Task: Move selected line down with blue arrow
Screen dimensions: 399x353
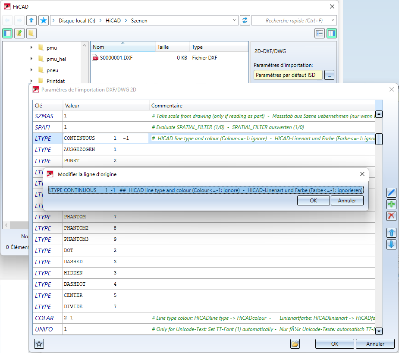Action: (391, 245)
